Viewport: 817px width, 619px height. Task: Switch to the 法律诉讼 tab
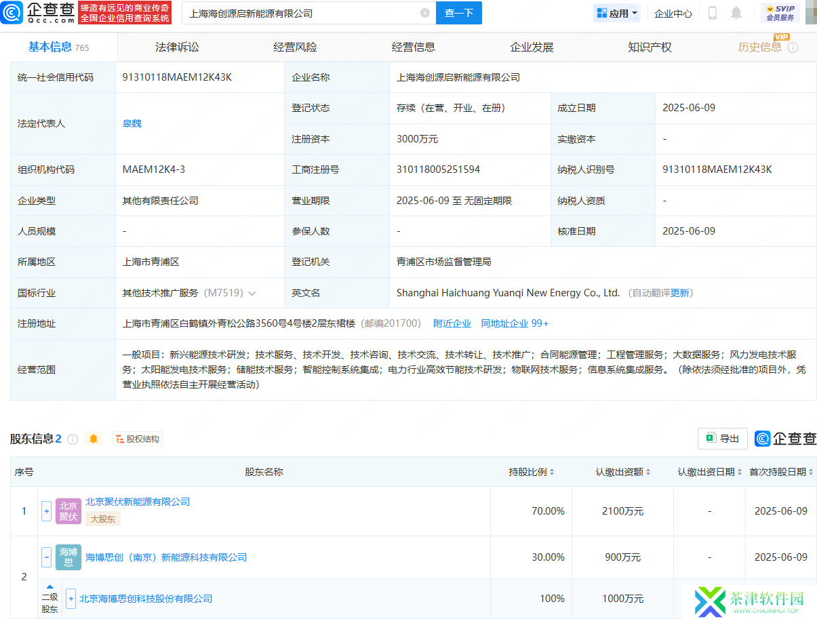coord(177,47)
